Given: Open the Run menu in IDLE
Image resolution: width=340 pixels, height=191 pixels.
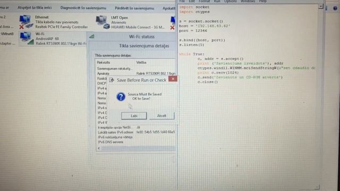Looking at the screenshot, I should click(x=217, y=1).
